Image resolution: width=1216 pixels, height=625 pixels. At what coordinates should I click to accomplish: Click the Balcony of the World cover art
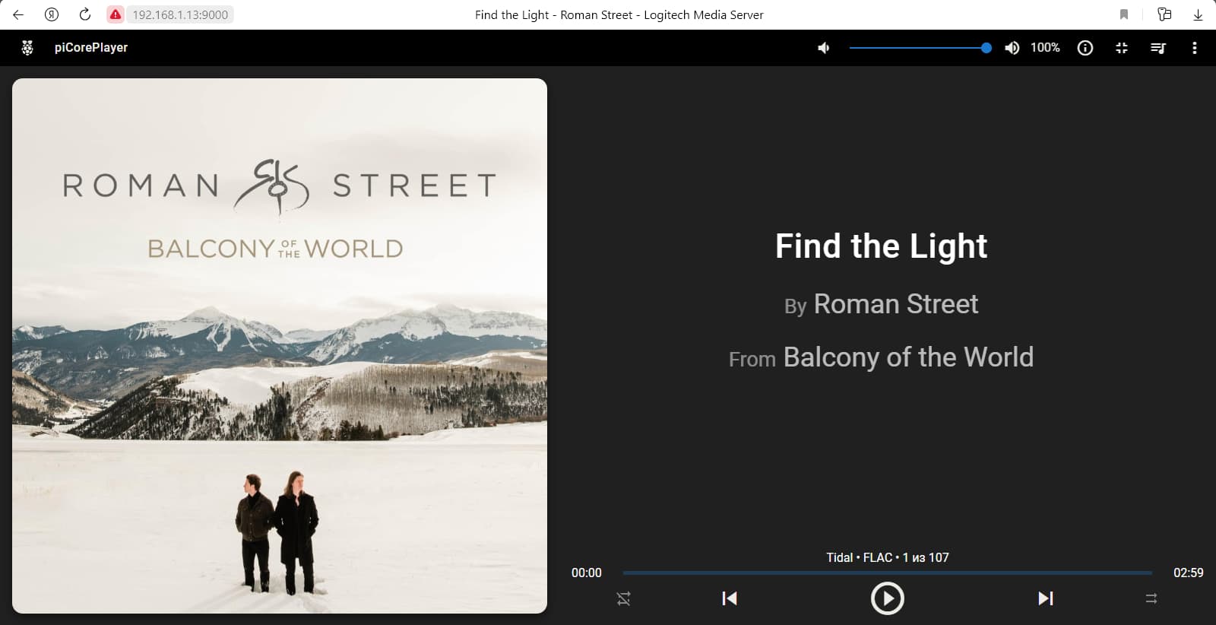pyautogui.click(x=280, y=346)
